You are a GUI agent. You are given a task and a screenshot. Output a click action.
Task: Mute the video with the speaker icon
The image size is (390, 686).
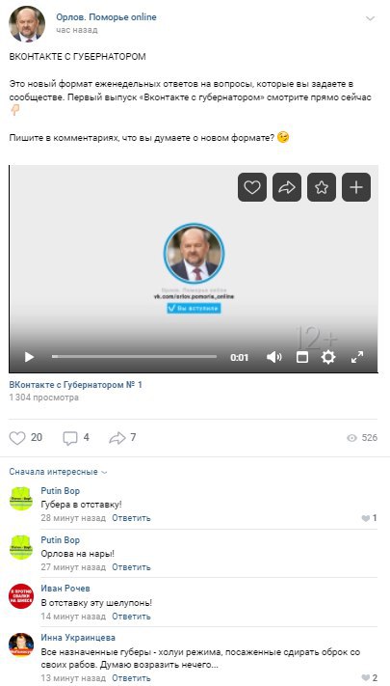273,357
